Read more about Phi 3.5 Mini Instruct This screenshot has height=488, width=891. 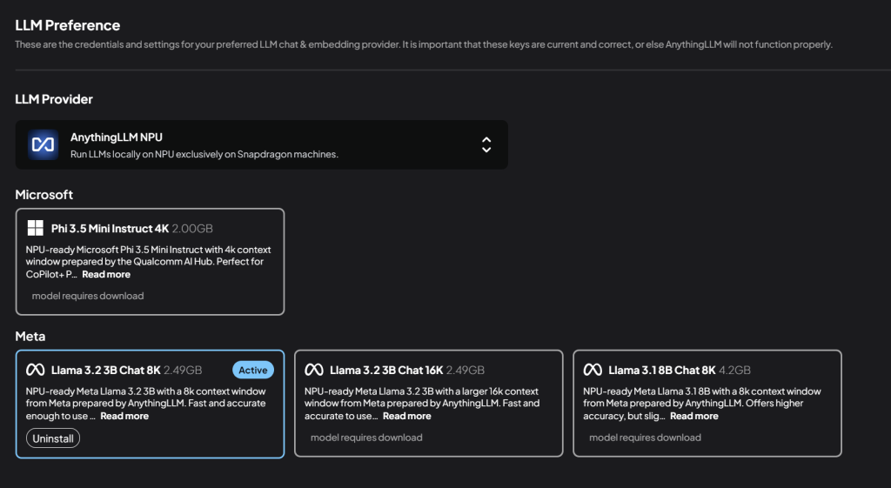106,274
